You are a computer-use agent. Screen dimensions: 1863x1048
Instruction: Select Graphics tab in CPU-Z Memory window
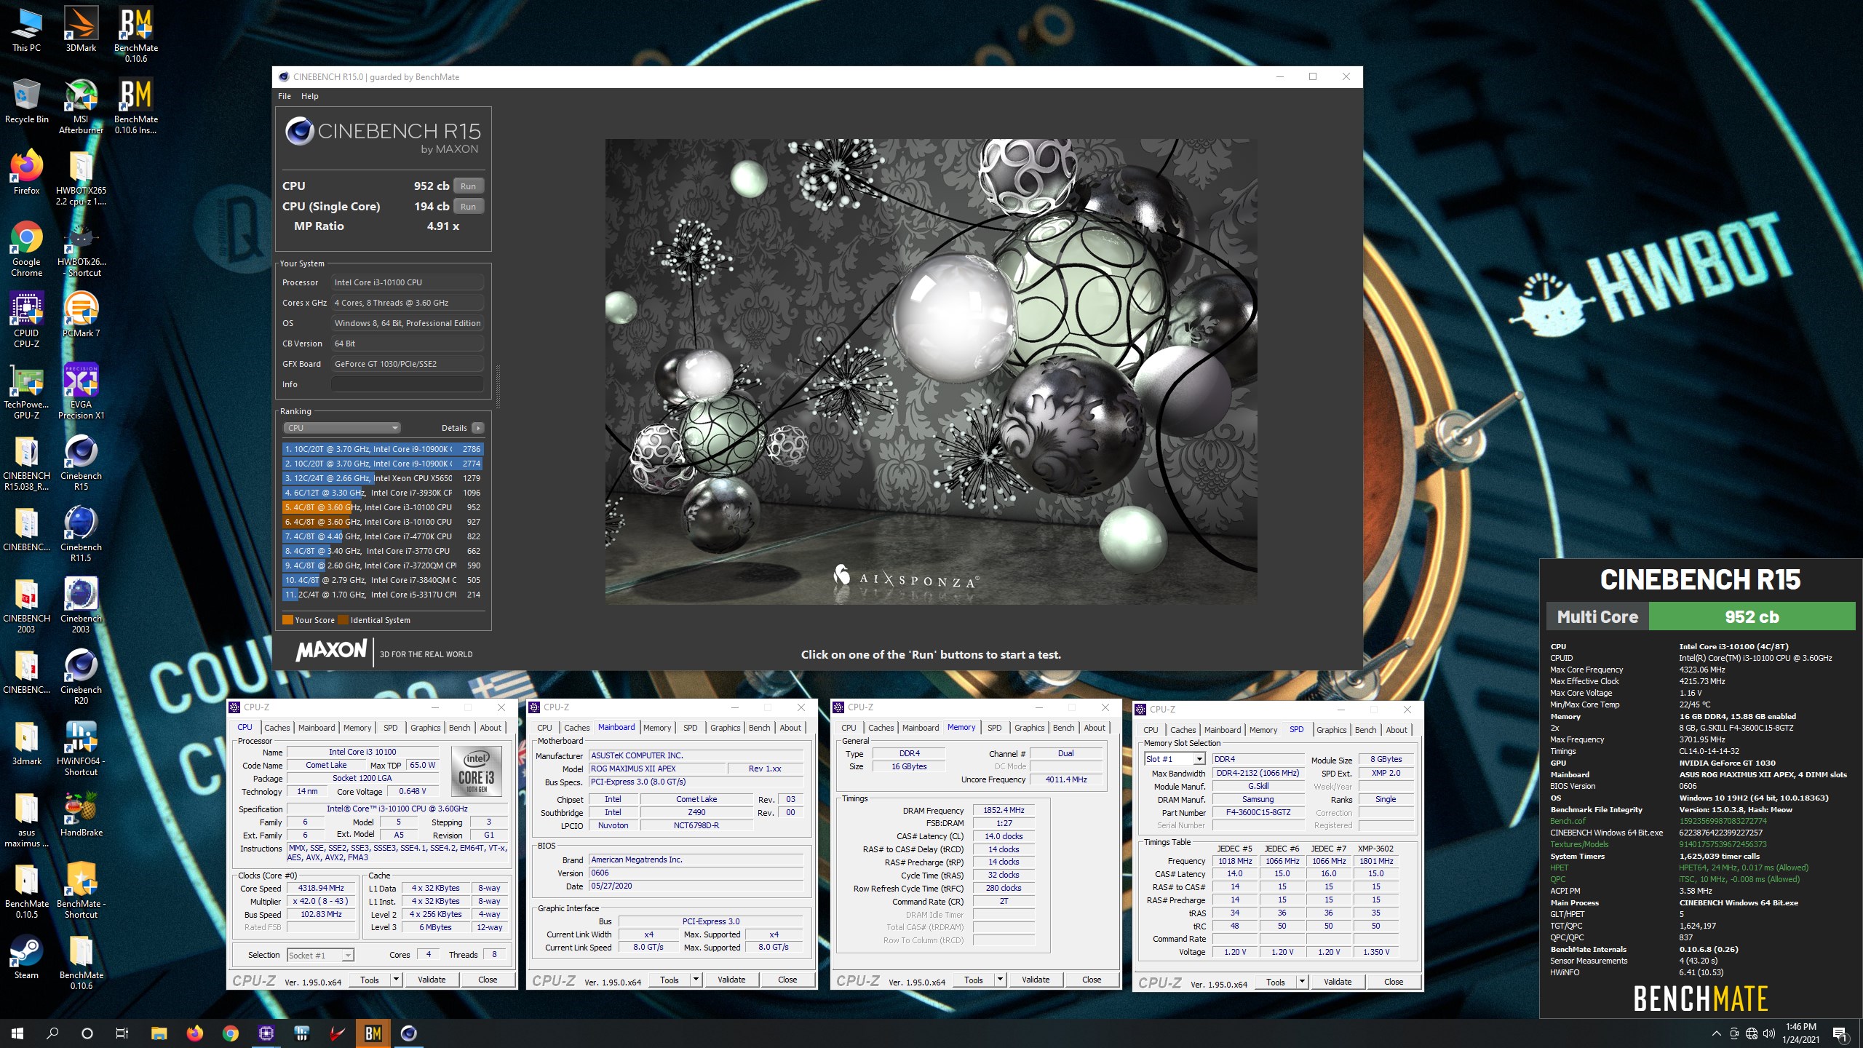tap(1029, 728)
